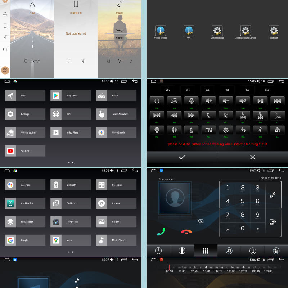Viewport: 288px width, 288px height.
Task: Go to previous track on home Music card
Action: tap(108, 61)
